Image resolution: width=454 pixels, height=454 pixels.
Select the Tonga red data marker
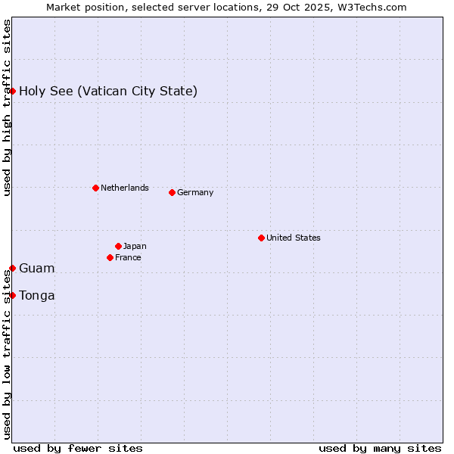click(13, 295)
